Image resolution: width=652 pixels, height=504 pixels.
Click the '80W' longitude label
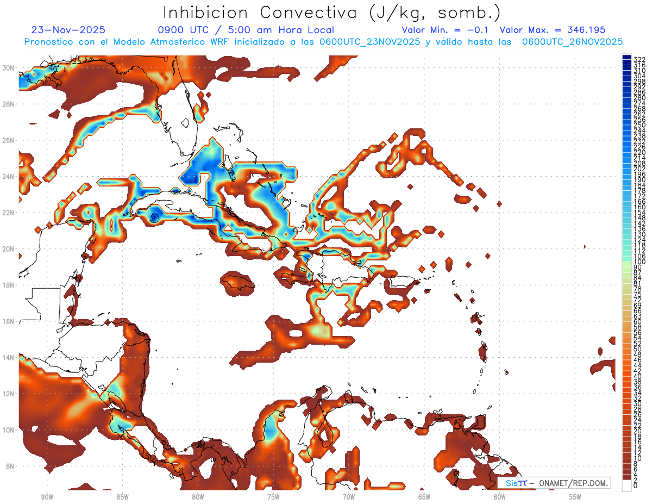[198, 497]
